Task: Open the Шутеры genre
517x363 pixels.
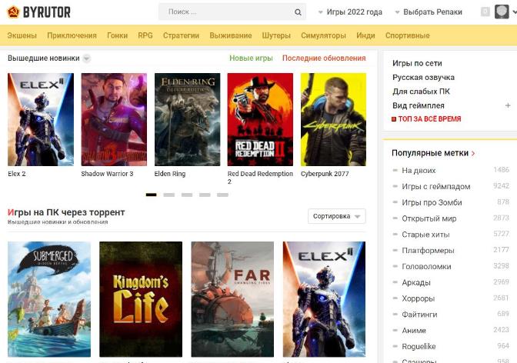Action: [276, 35]
